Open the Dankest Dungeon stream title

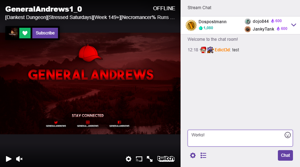point(90,18)
